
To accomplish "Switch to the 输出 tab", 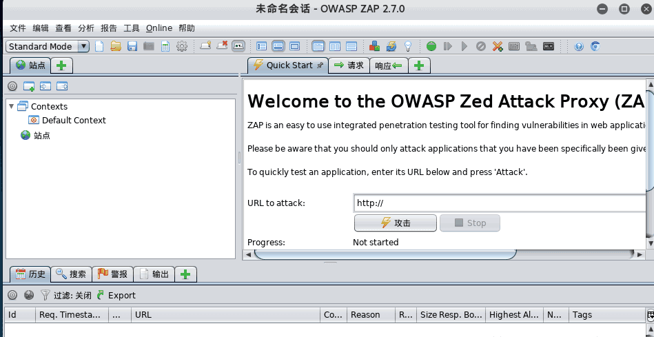I will coord(154,274).
